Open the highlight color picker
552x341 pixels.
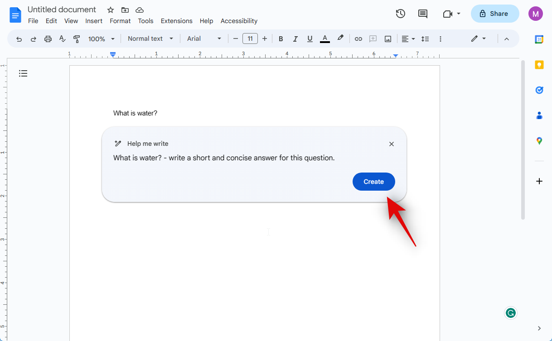coord(340,38)
